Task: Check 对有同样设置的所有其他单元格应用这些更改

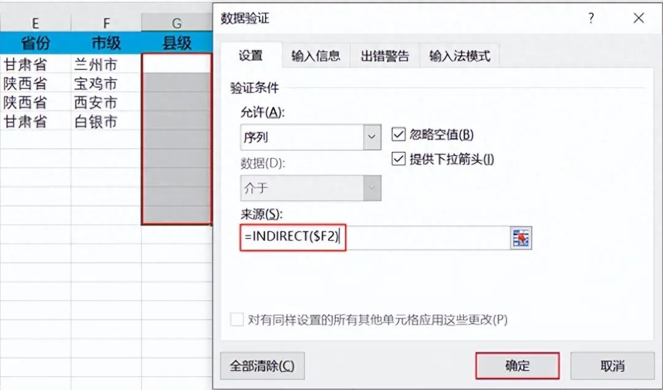Action: (237, 319)
